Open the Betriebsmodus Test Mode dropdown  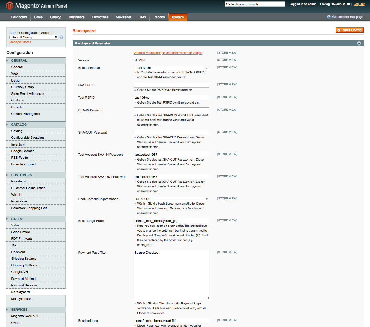tap(171, 68)
